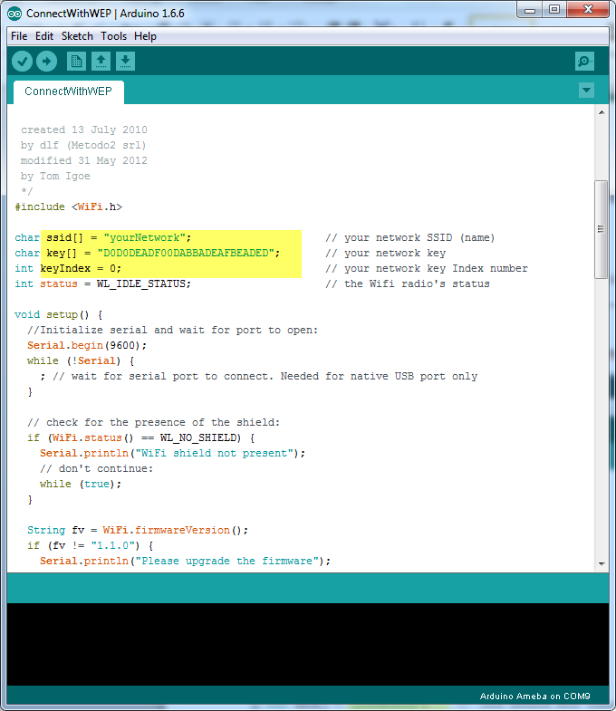This screenshot has width=616, height=711.
Task: Click the Serial.begin(9600) line
Action: pyautogui.click(x=87, y=345)
